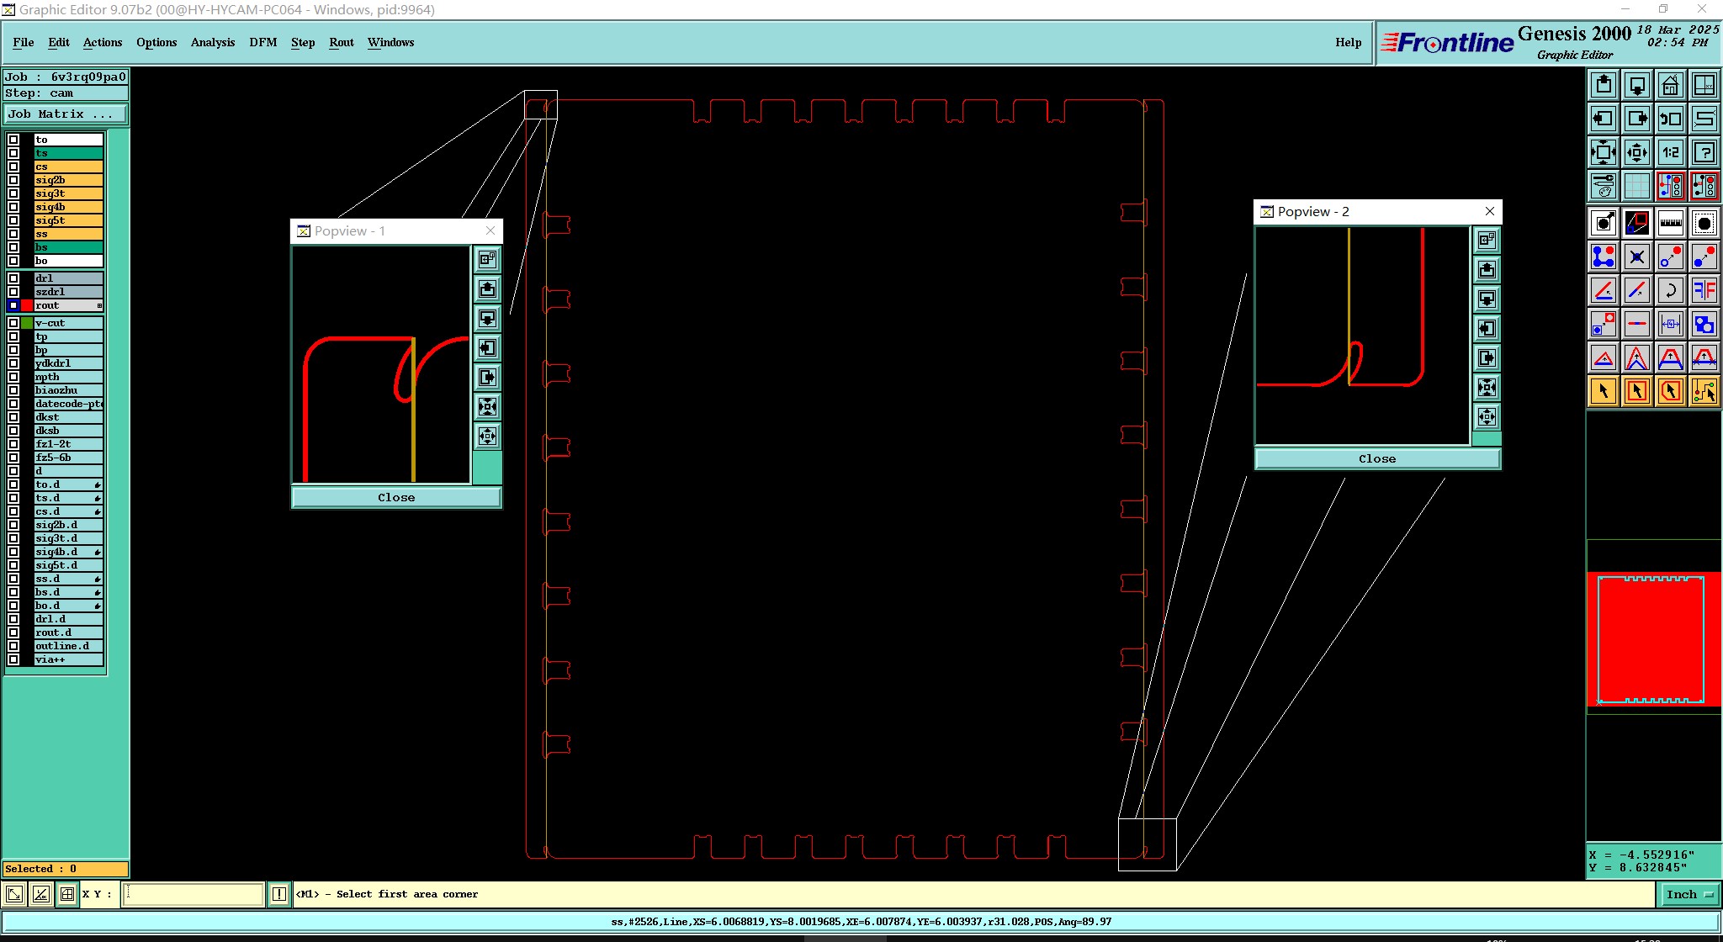The height and width of the screenshot is (942, 1723).
Task: Enable the drl layer checkbox
Action: pyautogui.click(x=13, y=278)
